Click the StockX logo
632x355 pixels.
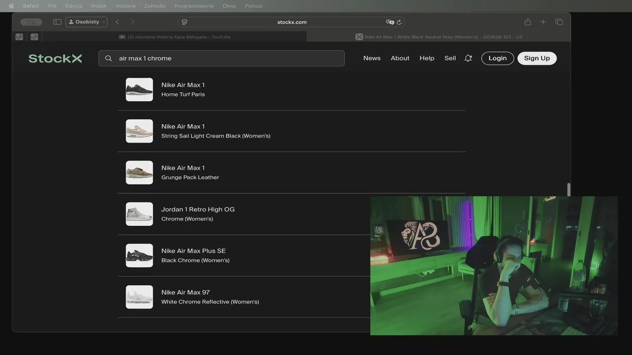(x=55, y=58)
